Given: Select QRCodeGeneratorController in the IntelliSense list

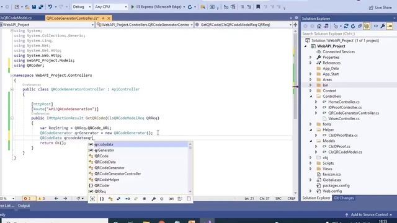Looking at the screenshot, I should pos(117,174).
